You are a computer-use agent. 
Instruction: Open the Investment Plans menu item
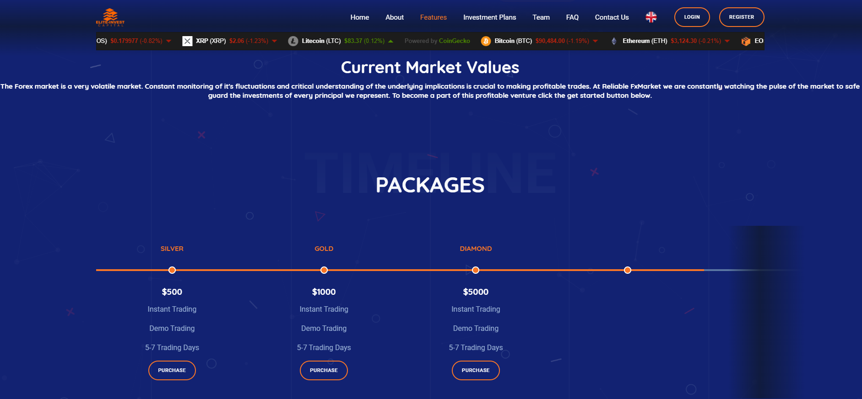click(489, 17)
